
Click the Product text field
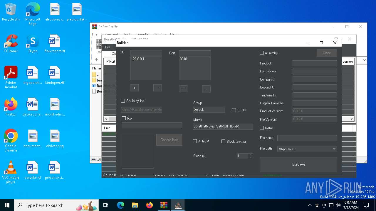coord(315,63)
